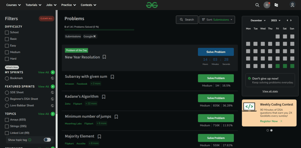Select the first banner carousel dot
This screenshot has height=148, width=301.
268,130
